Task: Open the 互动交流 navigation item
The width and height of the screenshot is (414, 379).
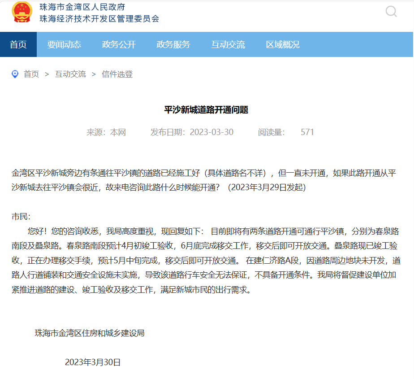Action: coord(228,44)
